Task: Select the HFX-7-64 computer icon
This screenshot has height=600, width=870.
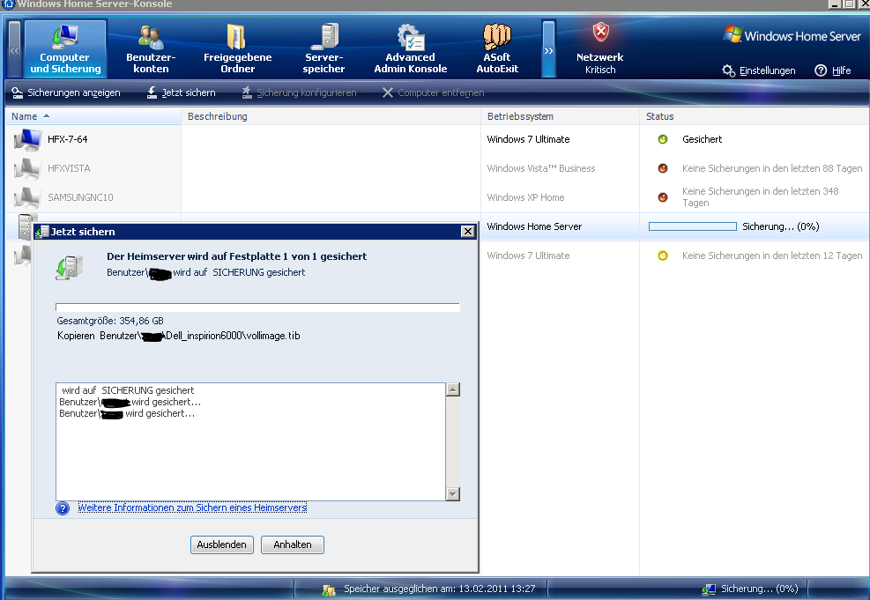Action: [27, 139]
